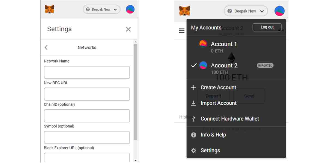Click the Networks form vertical scrollbar

(x=136, y=92)
